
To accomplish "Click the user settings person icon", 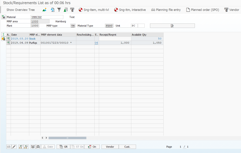I will click(66, 10).
